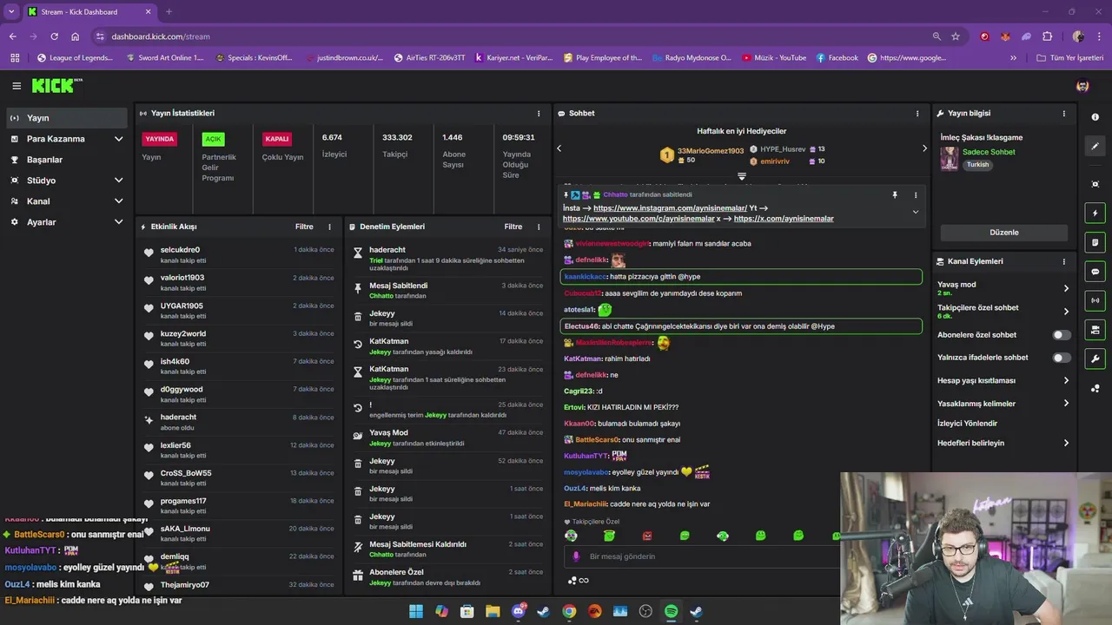Image resolution: width=1112 pixels, height=625 pixels.
Task: Expand Kanal sidebar section
Action: pyautogui.click(x=119, y=201)
